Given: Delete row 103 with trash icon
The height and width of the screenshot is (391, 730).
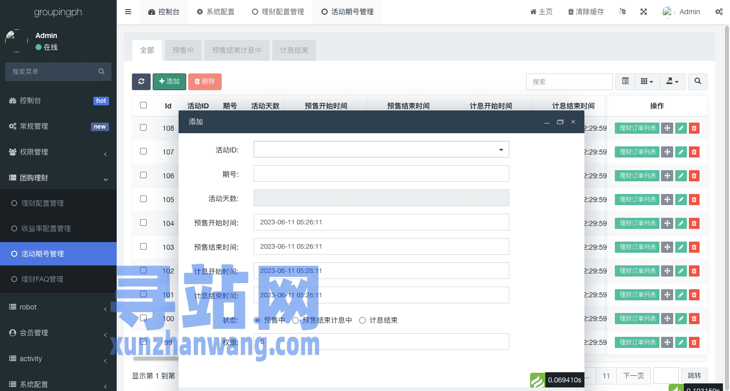Looking at the screenshot, I should 694,247.
